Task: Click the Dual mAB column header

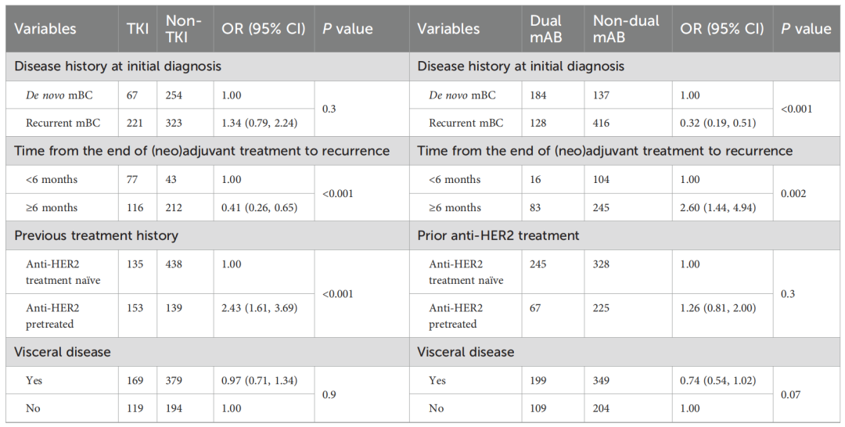Action: click(545, 29)
